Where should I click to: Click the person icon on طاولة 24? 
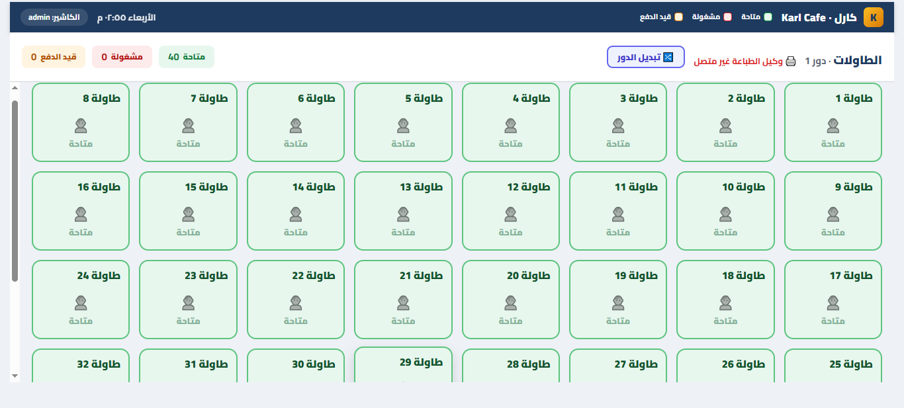pyautogui.click(x=81, y=303)
